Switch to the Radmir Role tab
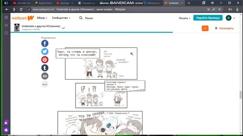 pyautogui.click(x=44, y=3)
